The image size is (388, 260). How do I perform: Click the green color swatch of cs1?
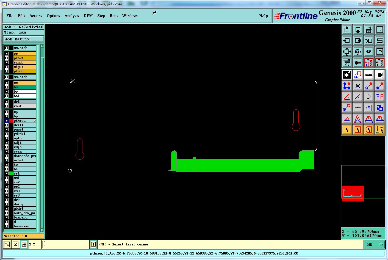pyautogui.click(x=11, y=173)
